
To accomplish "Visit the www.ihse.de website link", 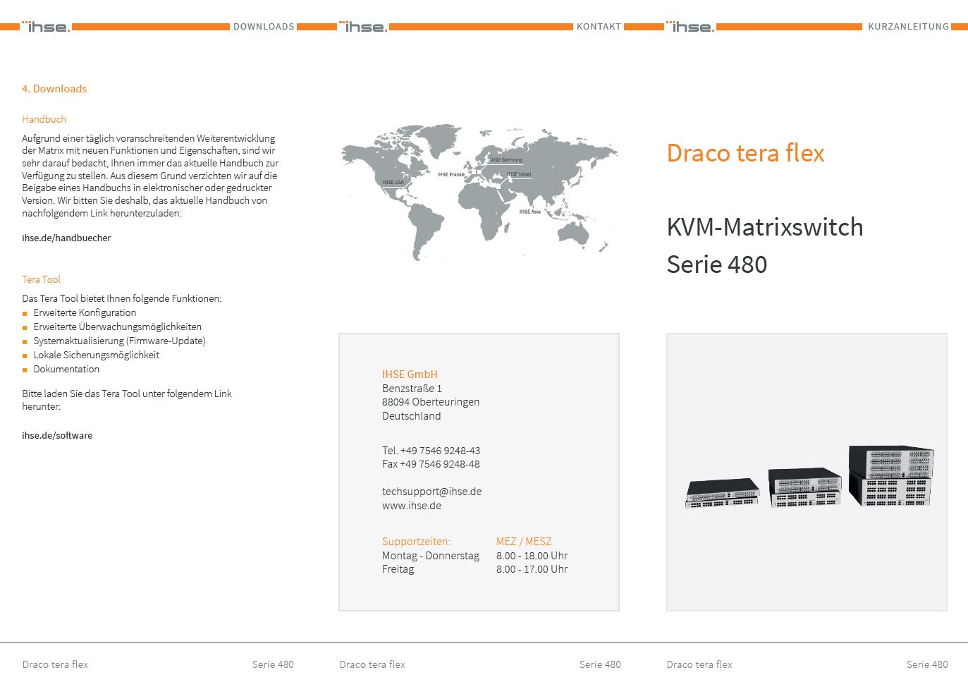I will coord(412,506).
